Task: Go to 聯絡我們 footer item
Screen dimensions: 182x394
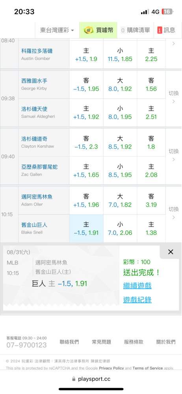Action: tap(69, 342)
